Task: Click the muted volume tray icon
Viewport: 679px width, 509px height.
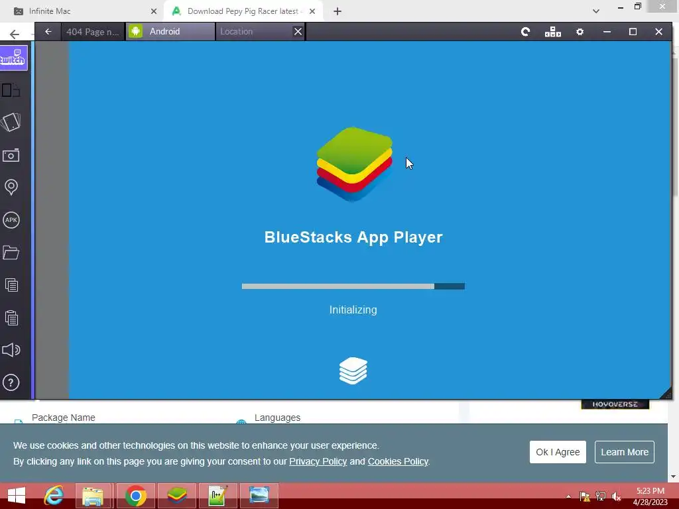Action: [x=617, y=496]
